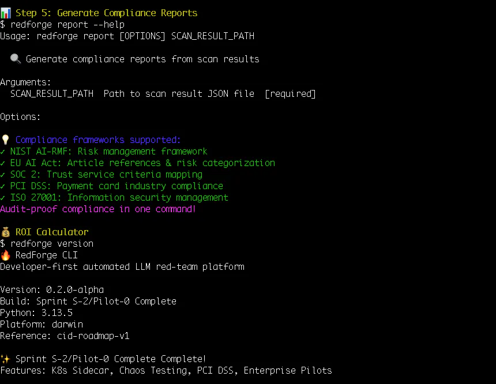Click the "ROI Calculator" yellow heading
496x384 pixels.
[52, 232]
